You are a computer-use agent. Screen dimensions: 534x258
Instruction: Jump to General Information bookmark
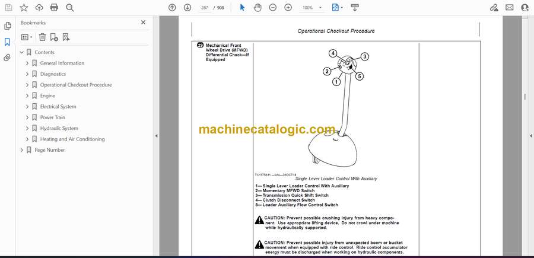pyautogui.click(x=62, y=63)
